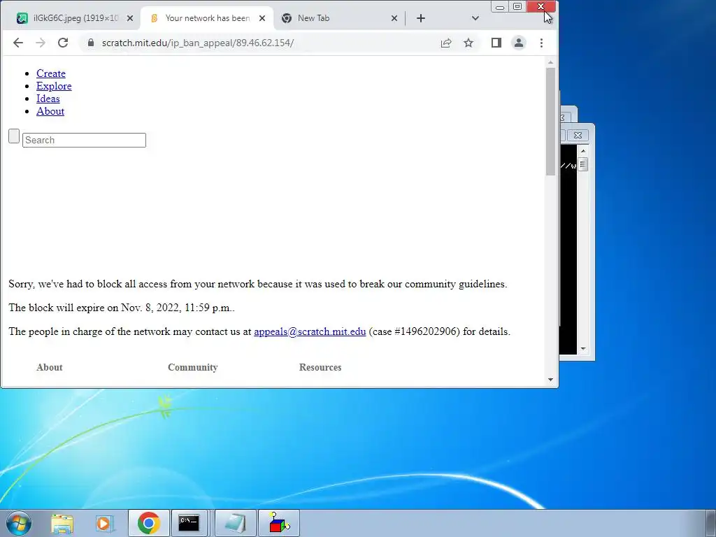Open the Windows Start menu
The width and height of the screenshot is (716, 537).
tap(19, 523)
